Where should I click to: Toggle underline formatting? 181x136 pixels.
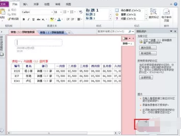click(x=33, y=19)
